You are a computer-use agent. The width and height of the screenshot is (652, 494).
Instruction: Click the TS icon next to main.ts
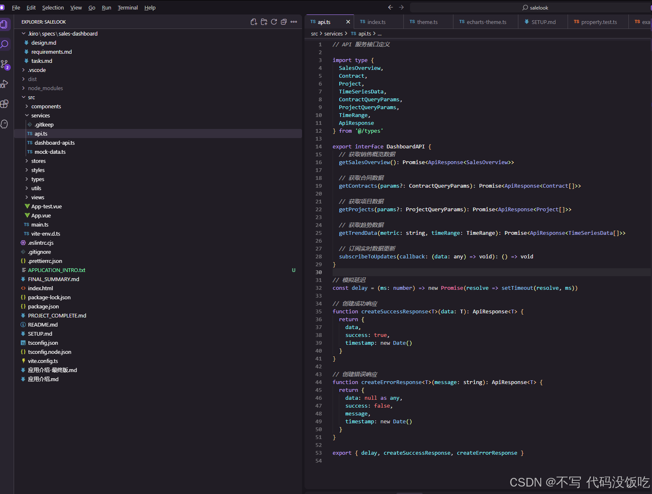(26, 224)
